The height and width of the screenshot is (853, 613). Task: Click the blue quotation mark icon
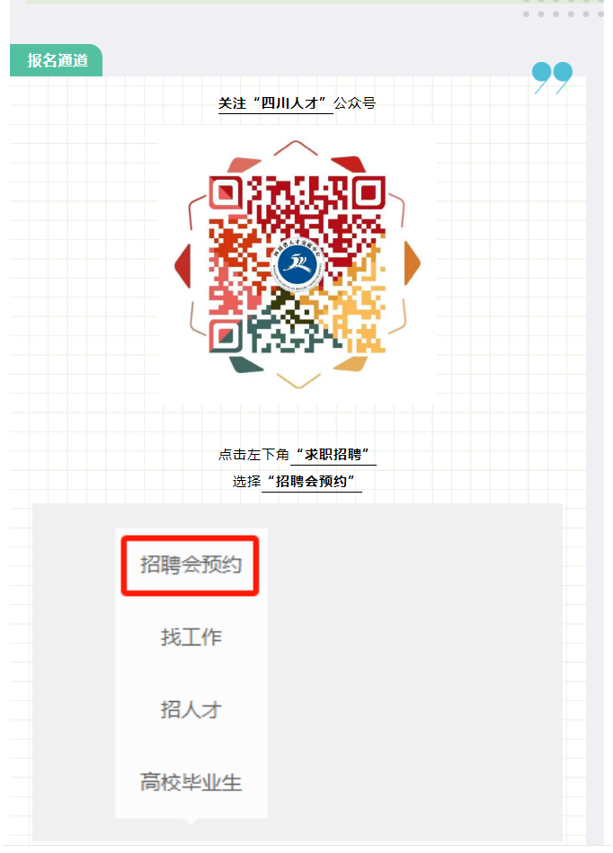point(552,78)
